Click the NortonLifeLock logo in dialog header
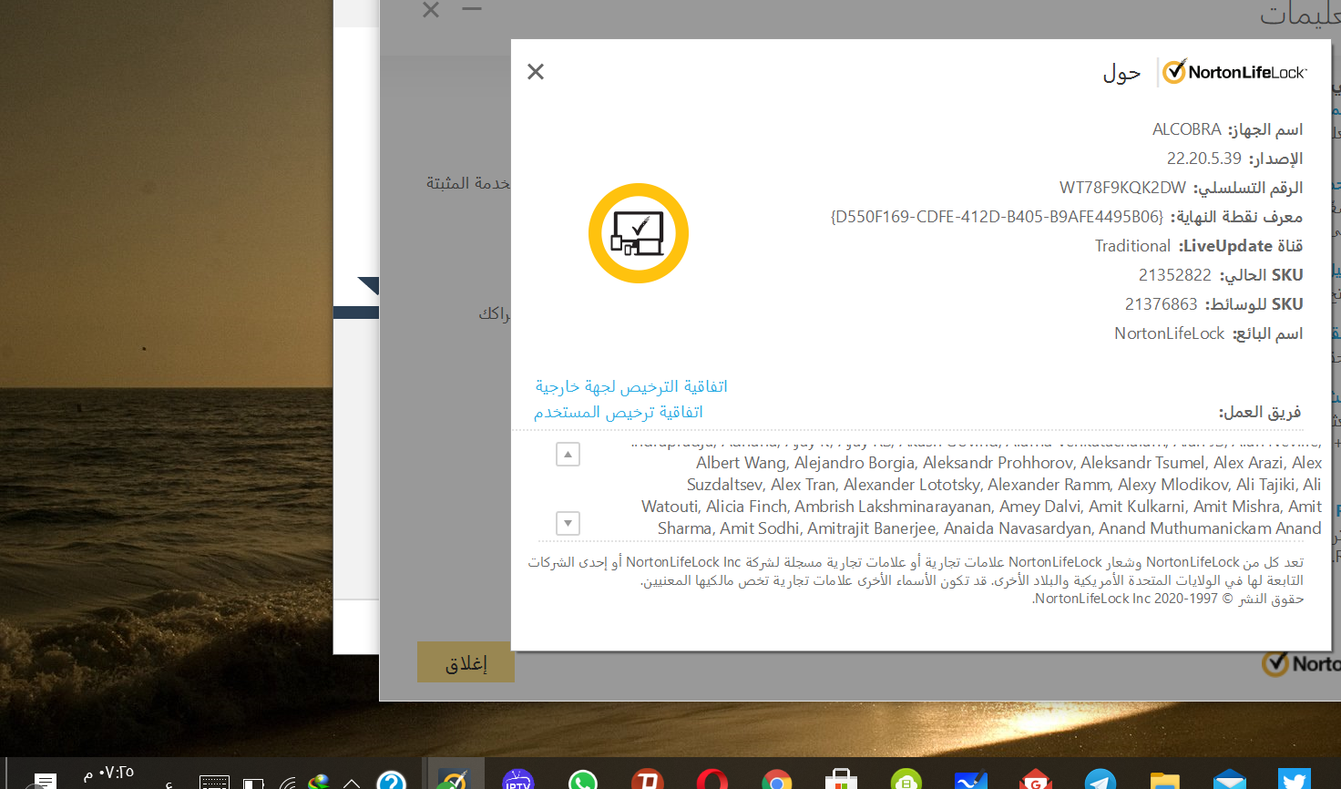Screen dimensions: 1341x789 1234,72
